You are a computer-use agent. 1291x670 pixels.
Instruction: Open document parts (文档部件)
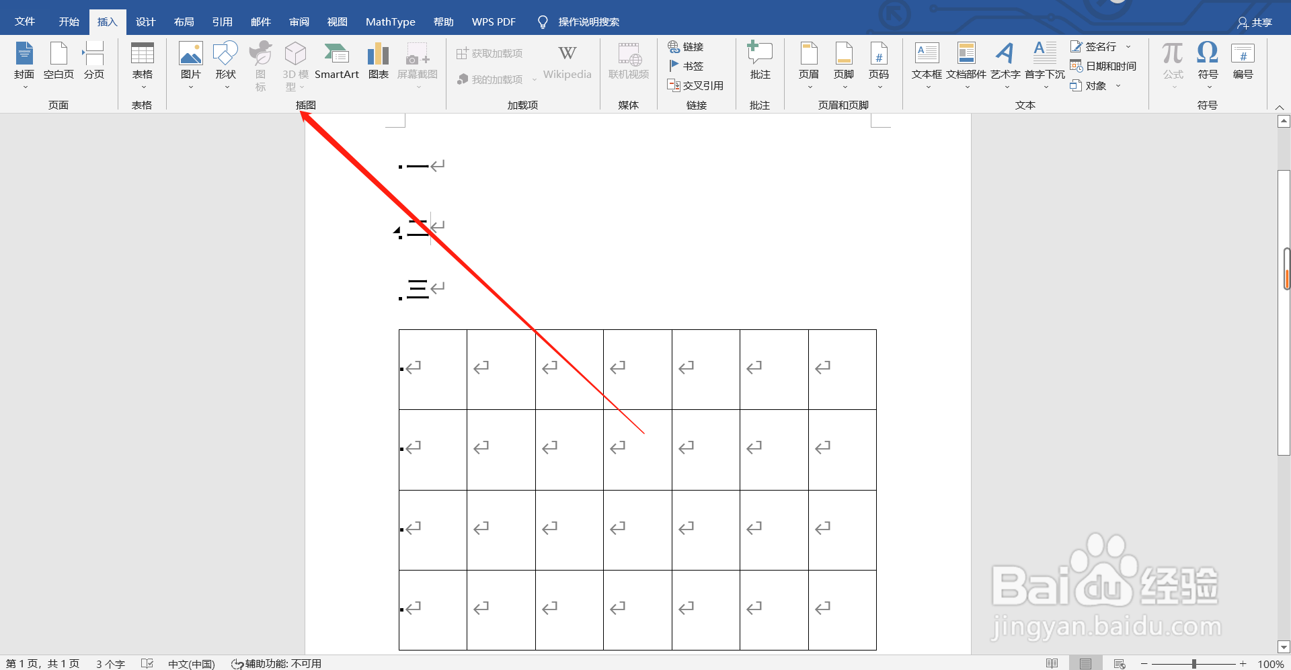click(966, 66)
